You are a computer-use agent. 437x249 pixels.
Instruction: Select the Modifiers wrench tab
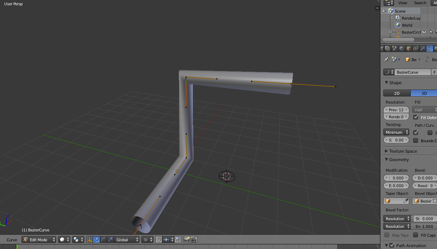point(423,48)
